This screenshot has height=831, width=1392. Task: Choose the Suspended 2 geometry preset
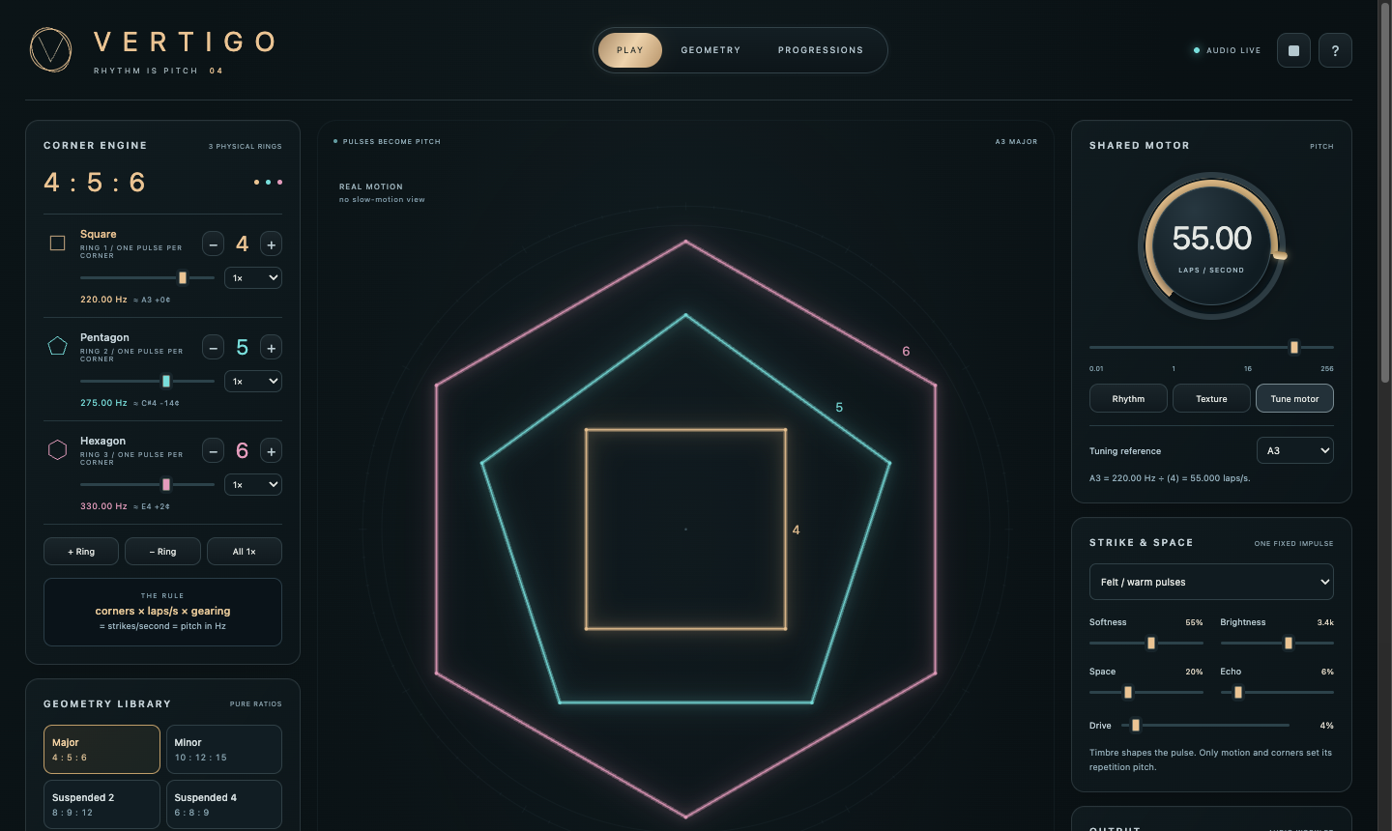[101, 804]
